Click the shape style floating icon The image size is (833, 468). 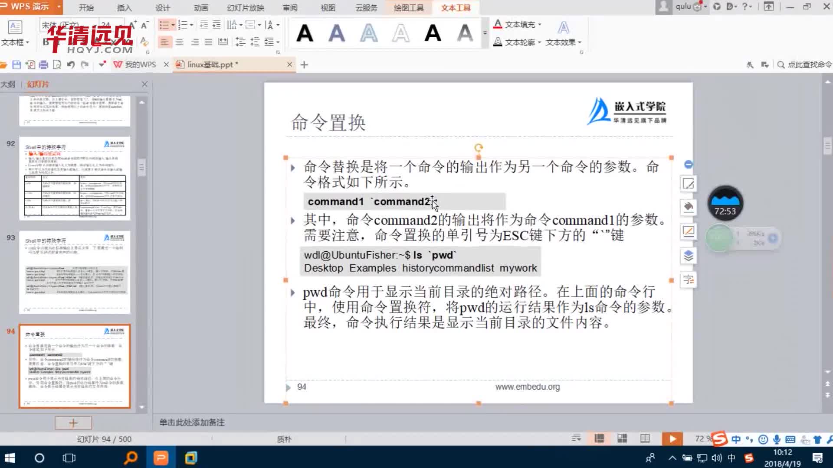pyautogui.click(x=688, y=183)
